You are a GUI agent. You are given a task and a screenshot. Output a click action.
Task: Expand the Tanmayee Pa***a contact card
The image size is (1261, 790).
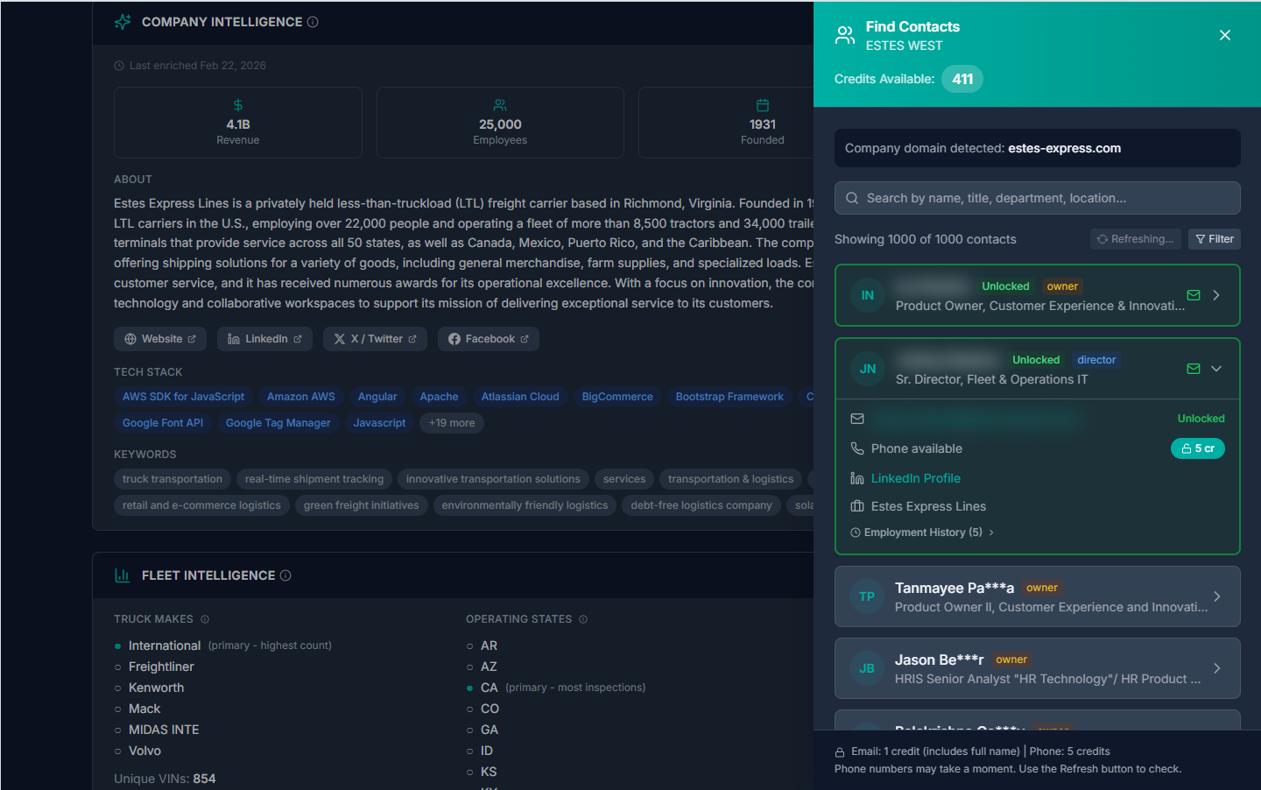[1216, 596]
